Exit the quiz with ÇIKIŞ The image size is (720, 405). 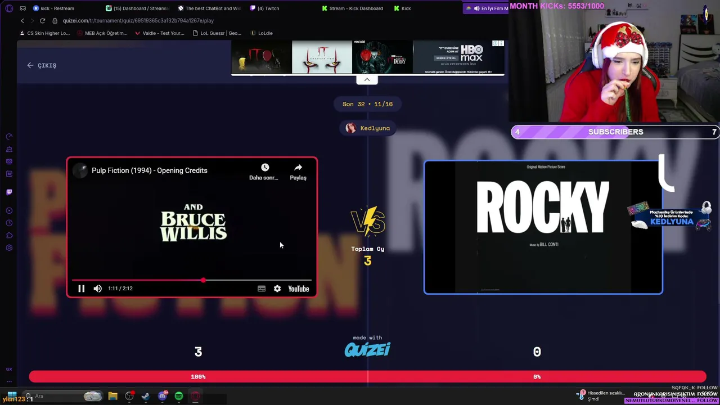pos(42,65)
